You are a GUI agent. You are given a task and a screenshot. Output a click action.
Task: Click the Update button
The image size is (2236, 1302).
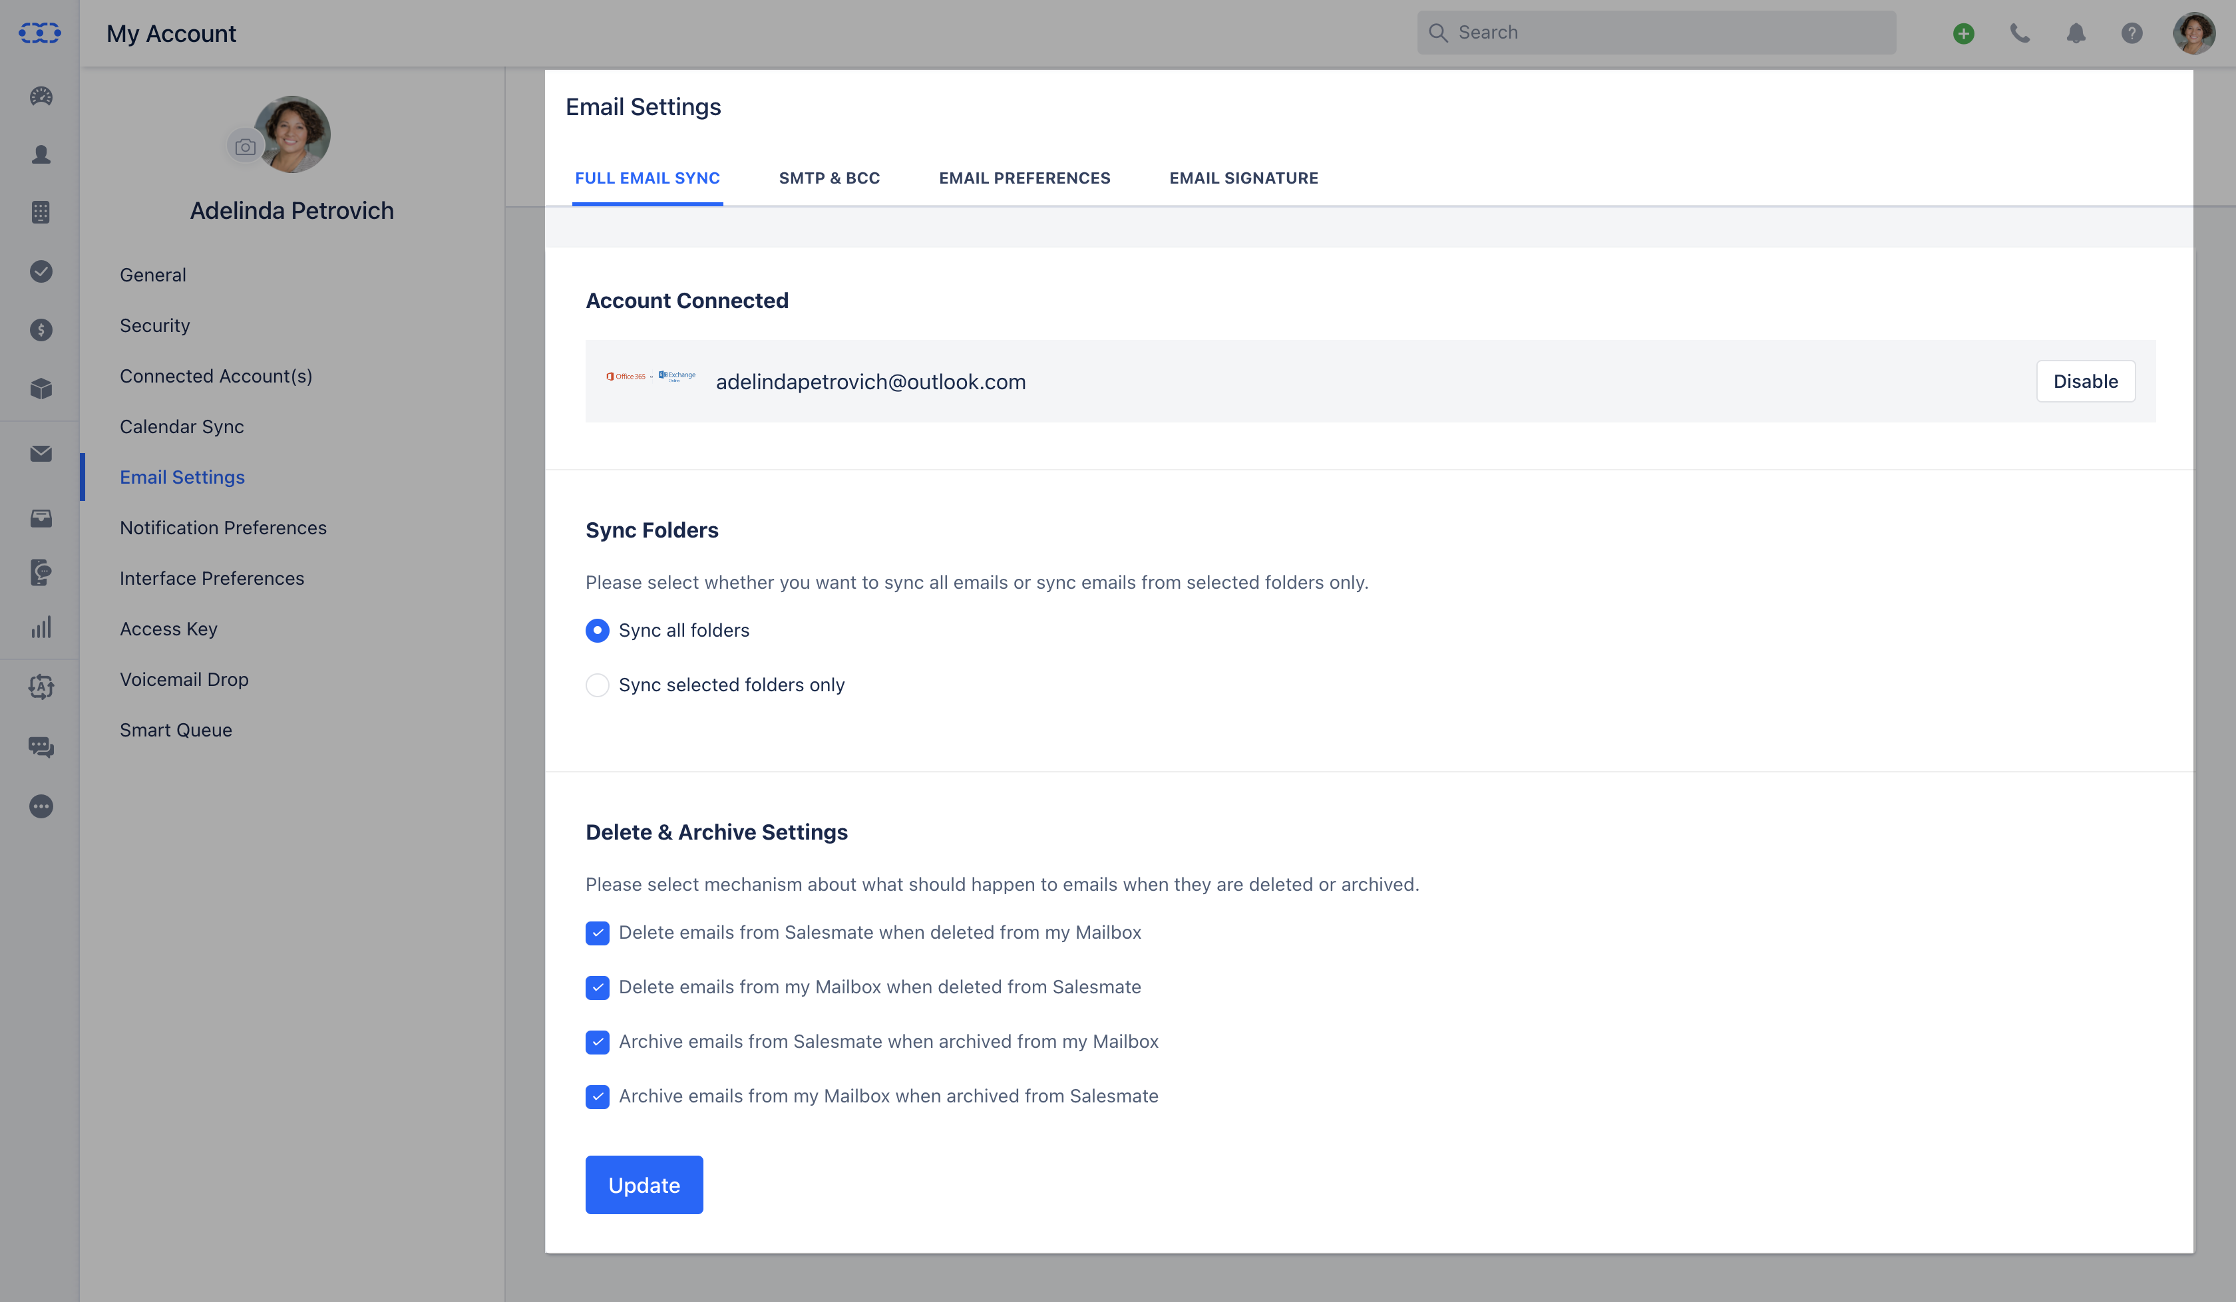[644, 1184]
